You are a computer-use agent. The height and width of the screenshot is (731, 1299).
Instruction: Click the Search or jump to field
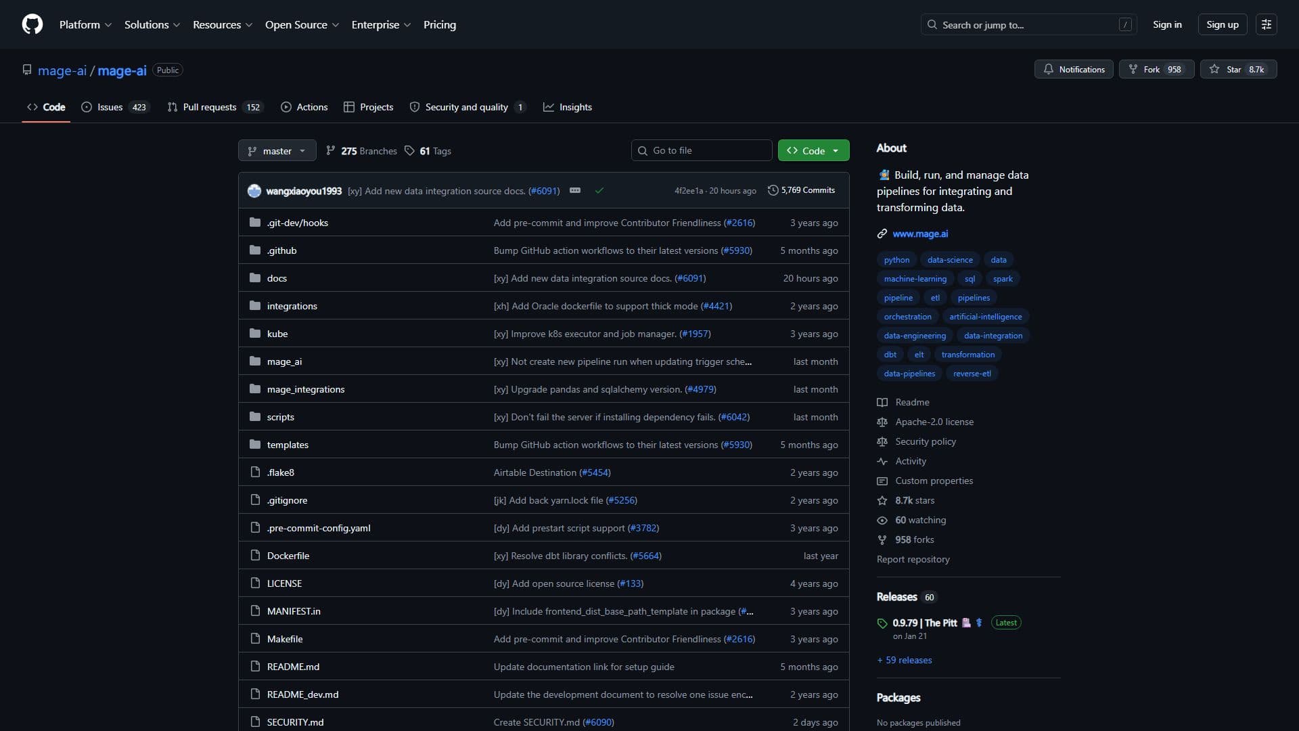point(1028,24)
